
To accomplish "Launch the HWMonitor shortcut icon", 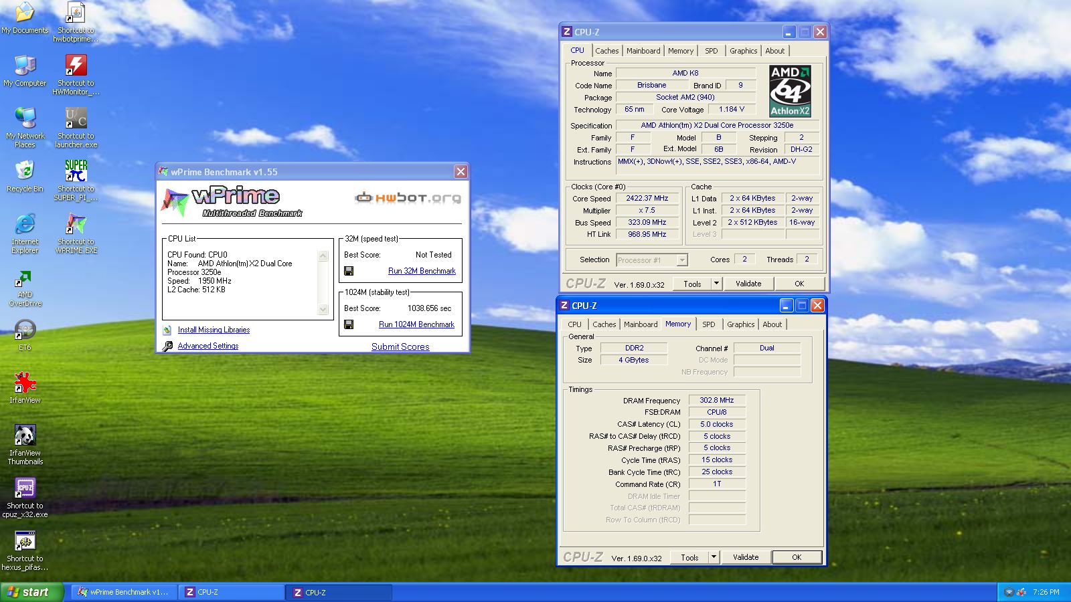I will pos(76,75).
